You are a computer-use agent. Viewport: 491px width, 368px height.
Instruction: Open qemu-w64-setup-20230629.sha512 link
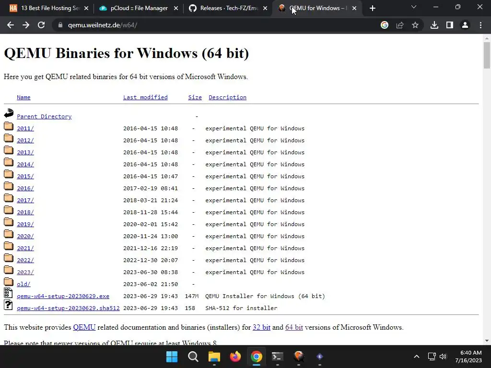[68, 308]
